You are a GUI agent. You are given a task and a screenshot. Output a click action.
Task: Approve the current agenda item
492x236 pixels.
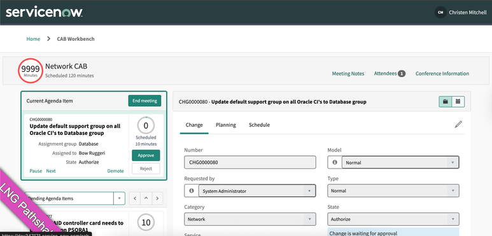[x=146, y=155]
